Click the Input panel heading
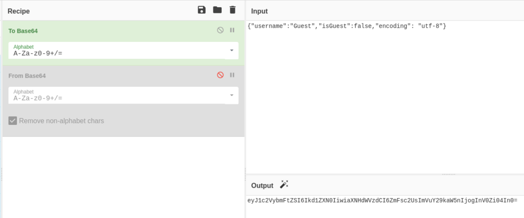524x218 pixels. click(259, 11)
